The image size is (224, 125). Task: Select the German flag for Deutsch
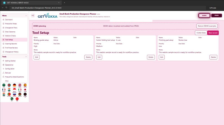14,85
